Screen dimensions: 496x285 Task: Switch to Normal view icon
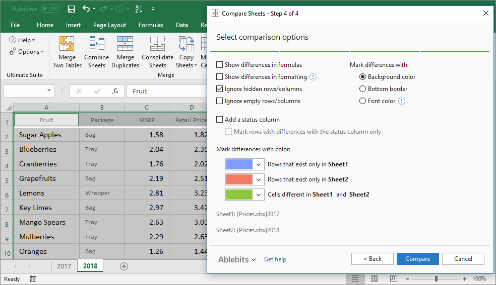coord(355,278)
